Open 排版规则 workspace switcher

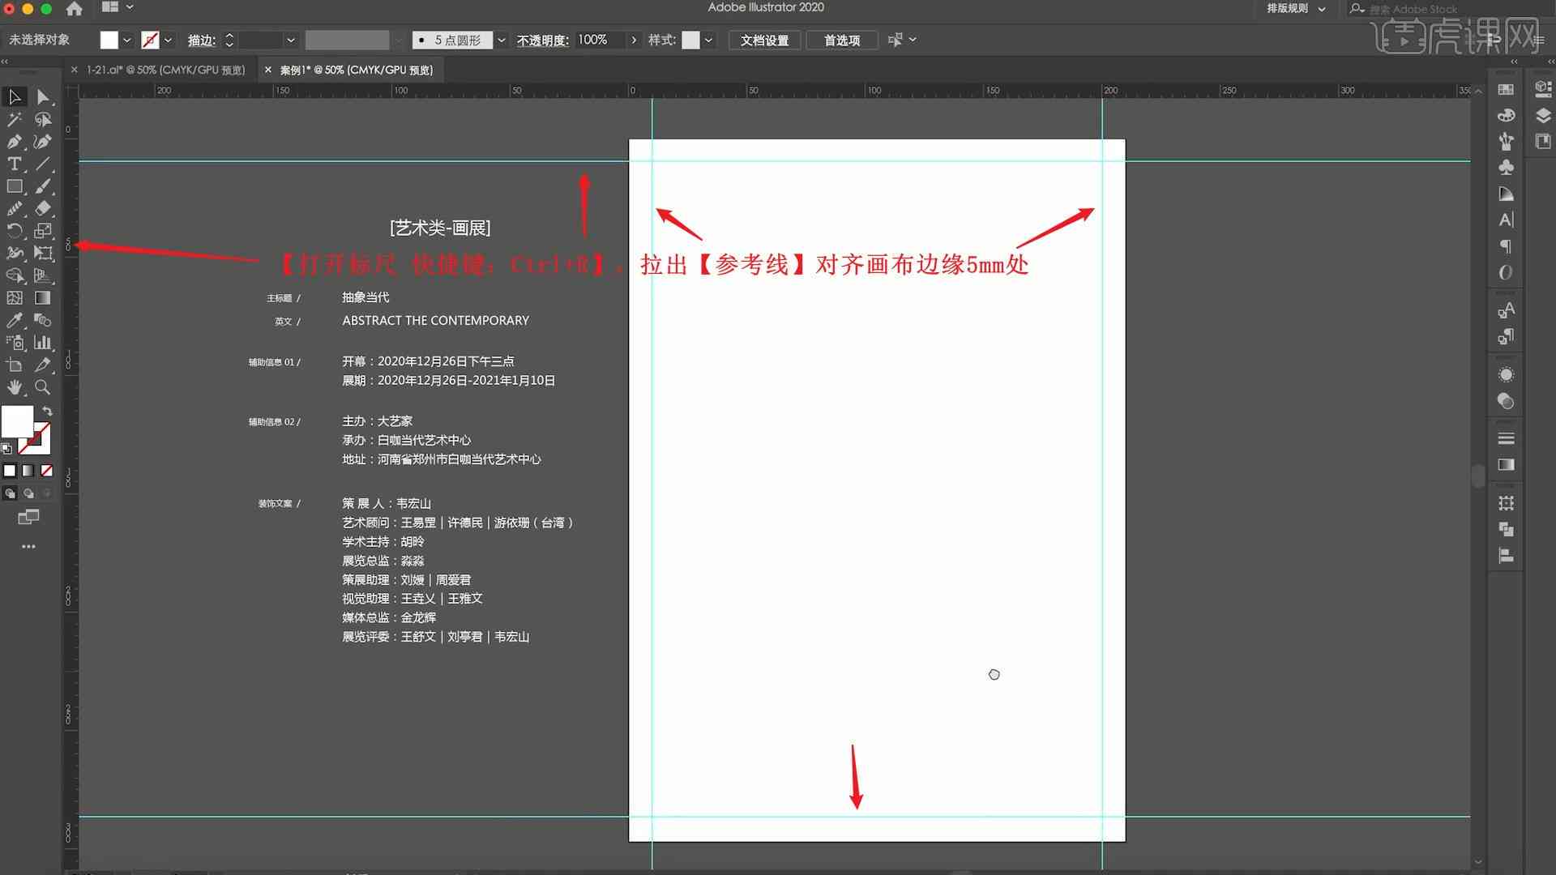[1296, 8]
